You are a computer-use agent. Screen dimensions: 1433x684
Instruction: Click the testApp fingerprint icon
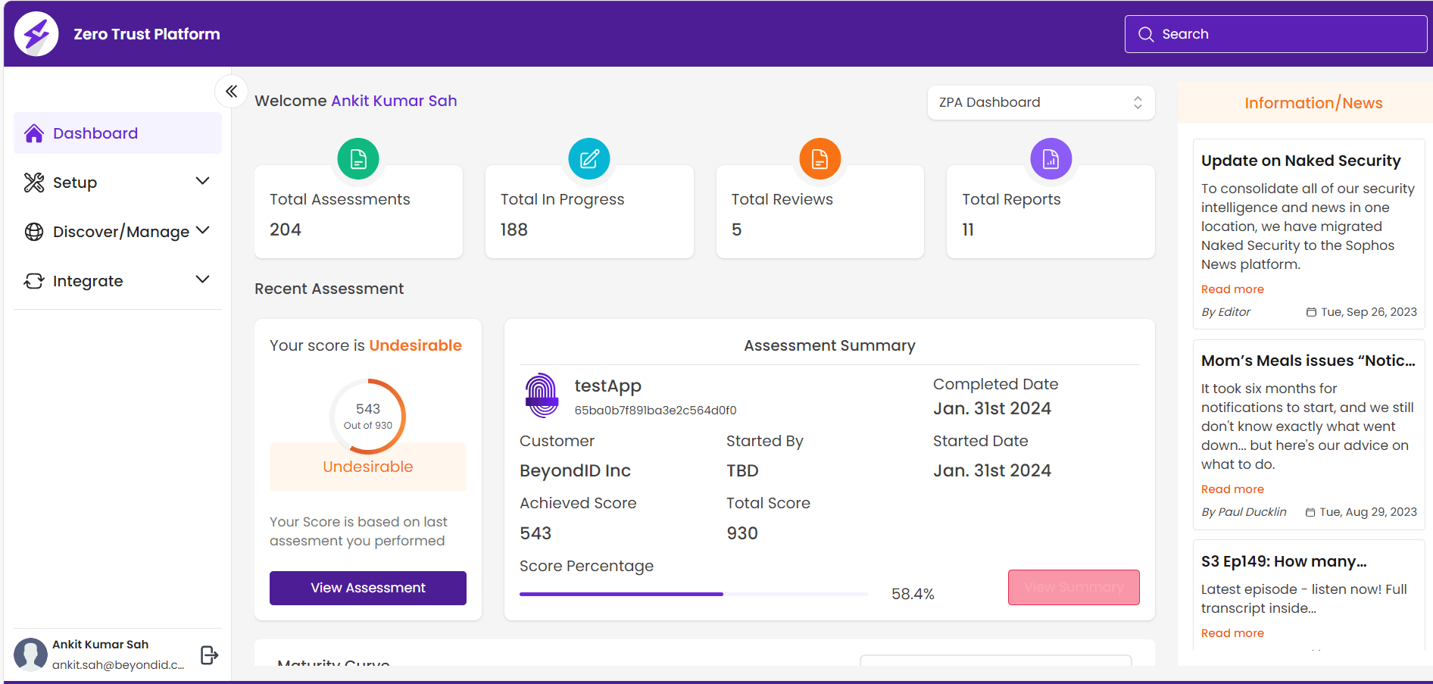pyautogui.click(x=542, y=395)
